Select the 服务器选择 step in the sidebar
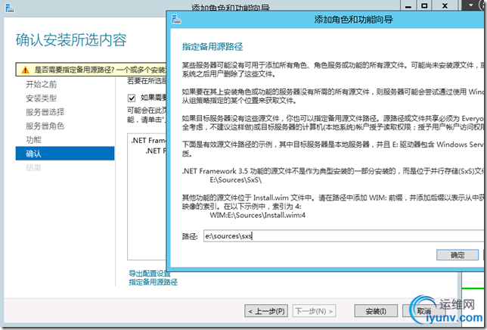The image size is (487, 330). [45, 112]
